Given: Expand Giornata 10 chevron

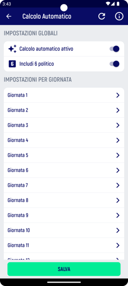Looking at the screenshot, I should point(118,230).
